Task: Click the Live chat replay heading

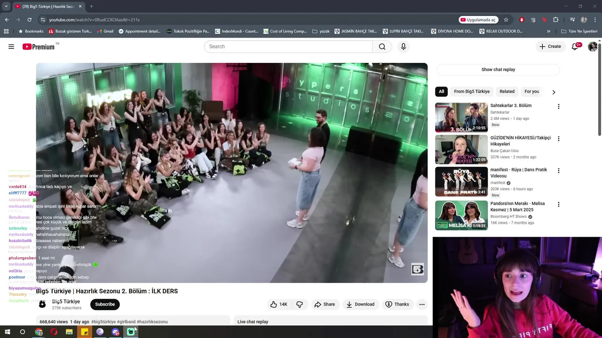Action: [253, 322]
